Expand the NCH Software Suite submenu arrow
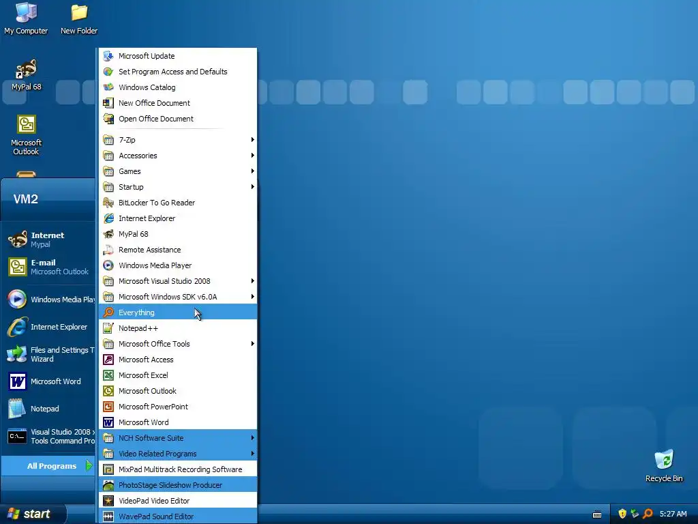Screen dimensions: 698x524 (x=252, y=438)
